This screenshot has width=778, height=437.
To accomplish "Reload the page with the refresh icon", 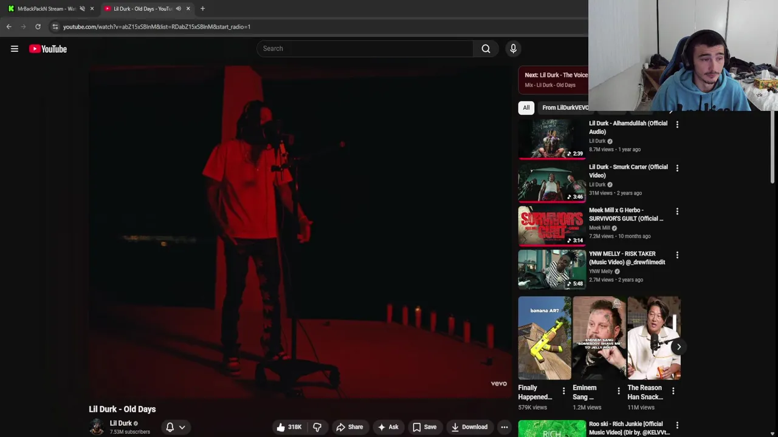I will pos(38,27).
